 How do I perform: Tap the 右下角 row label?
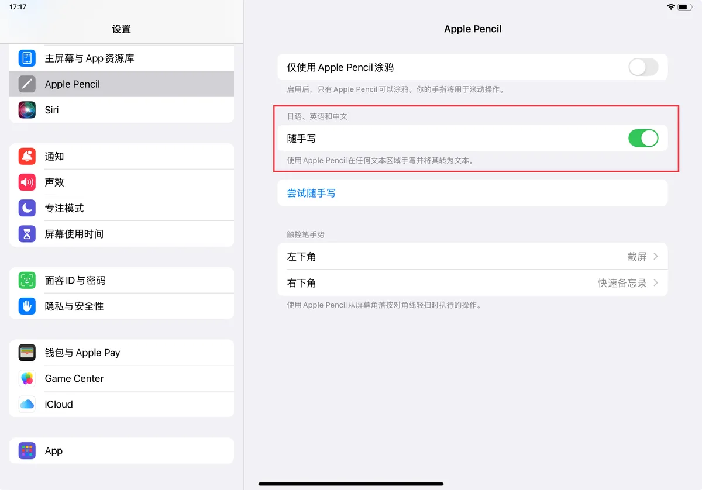[x=301, y=282]
